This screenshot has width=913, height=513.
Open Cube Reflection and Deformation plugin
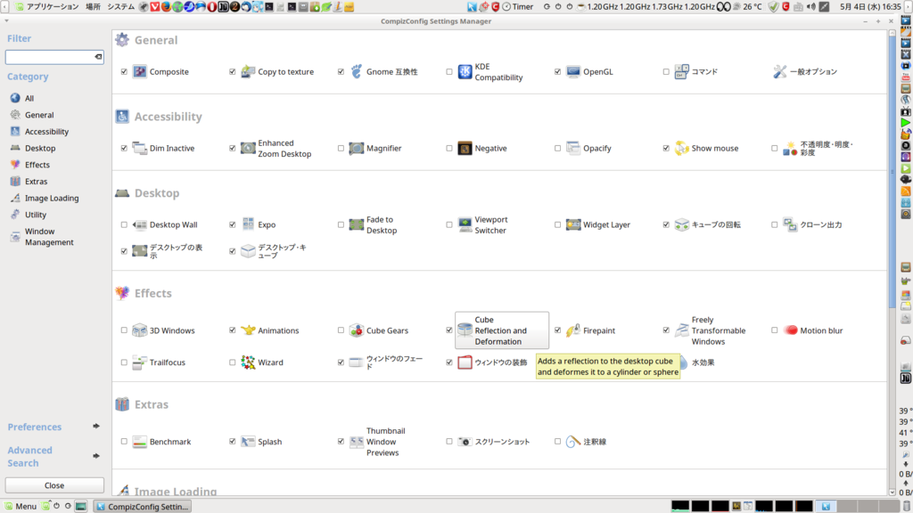502,330
